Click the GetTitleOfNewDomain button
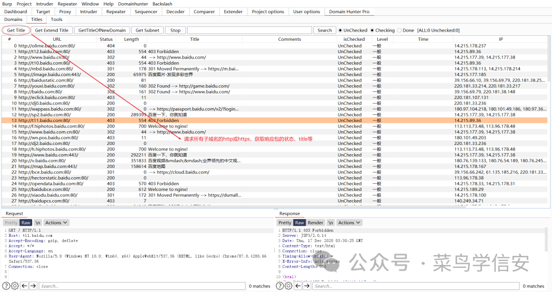Viewport: 552px width, 292px height. coord(102,30)
